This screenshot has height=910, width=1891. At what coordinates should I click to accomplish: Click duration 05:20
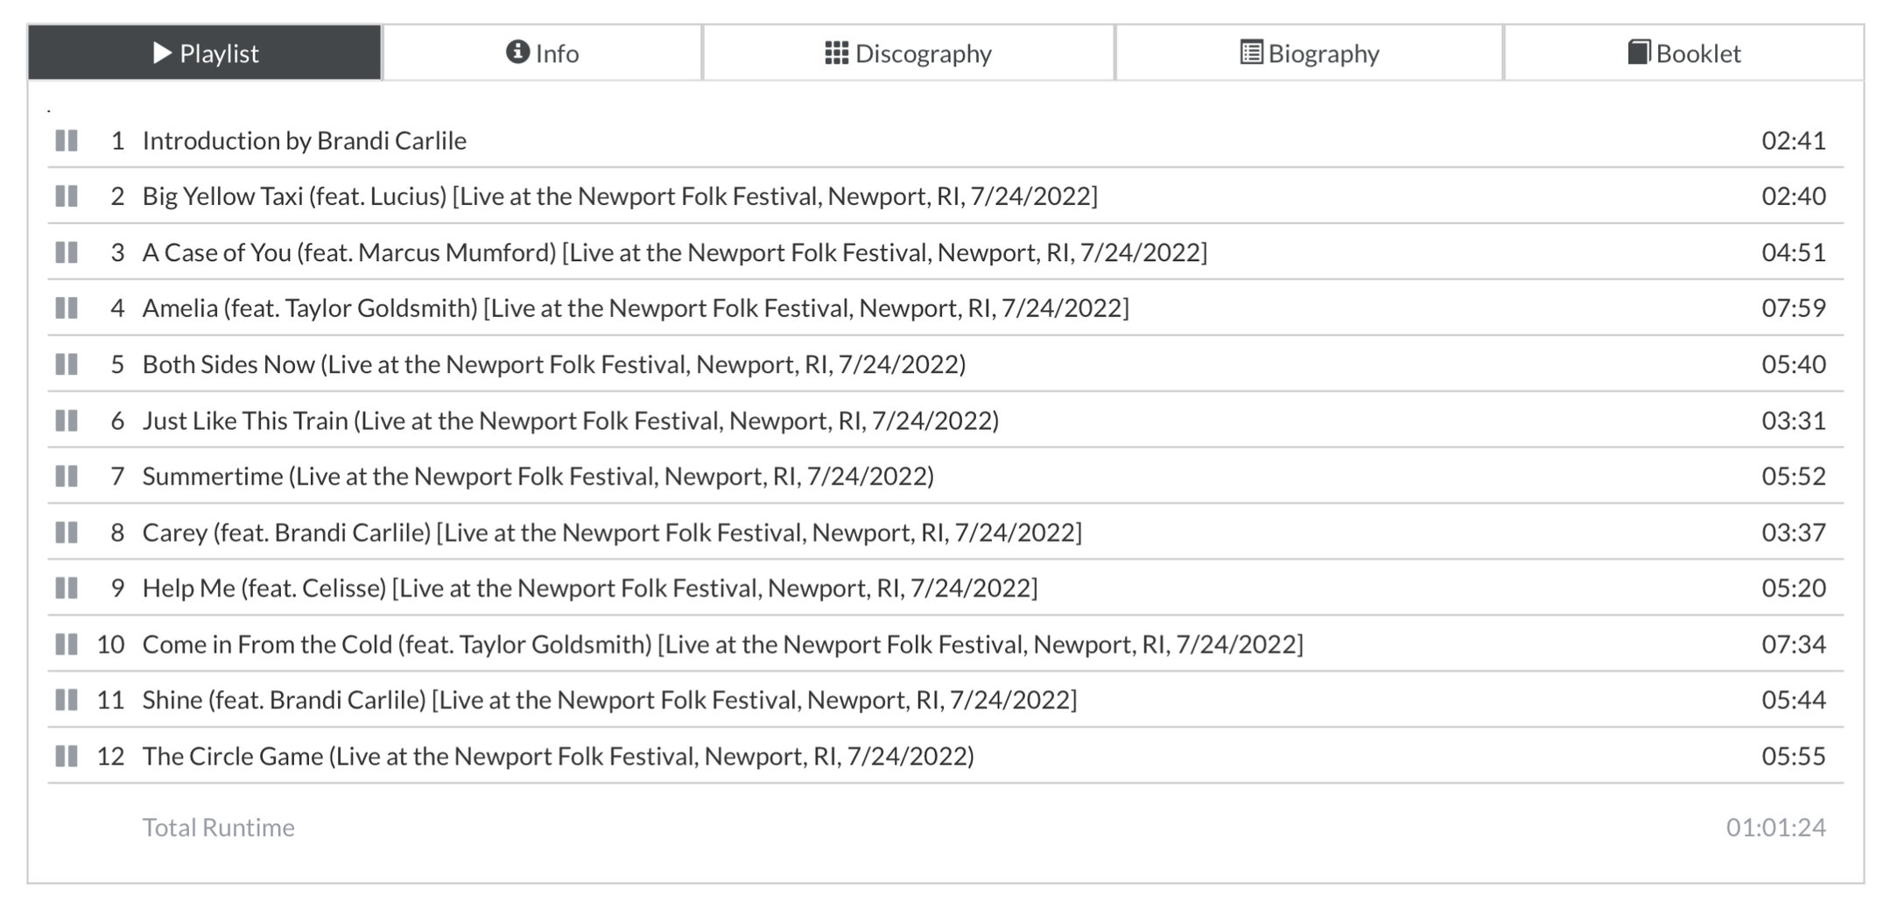click(1794, 588)
